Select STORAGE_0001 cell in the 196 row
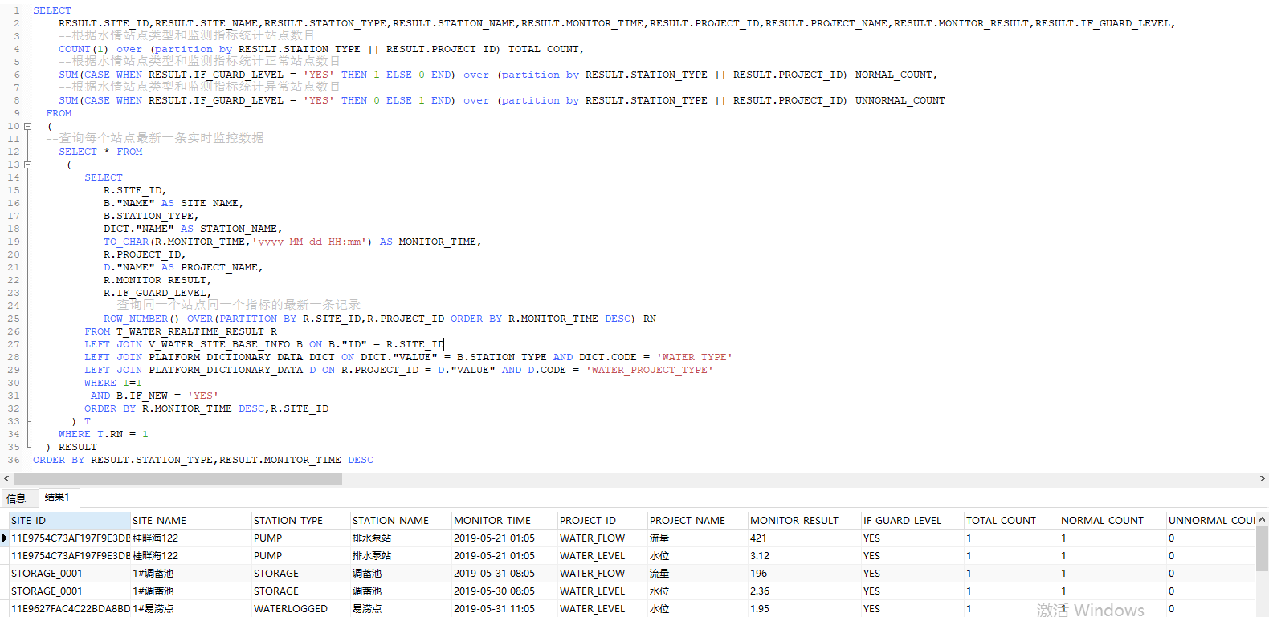Screen dimensions: 1269x617 coord(70,574)
